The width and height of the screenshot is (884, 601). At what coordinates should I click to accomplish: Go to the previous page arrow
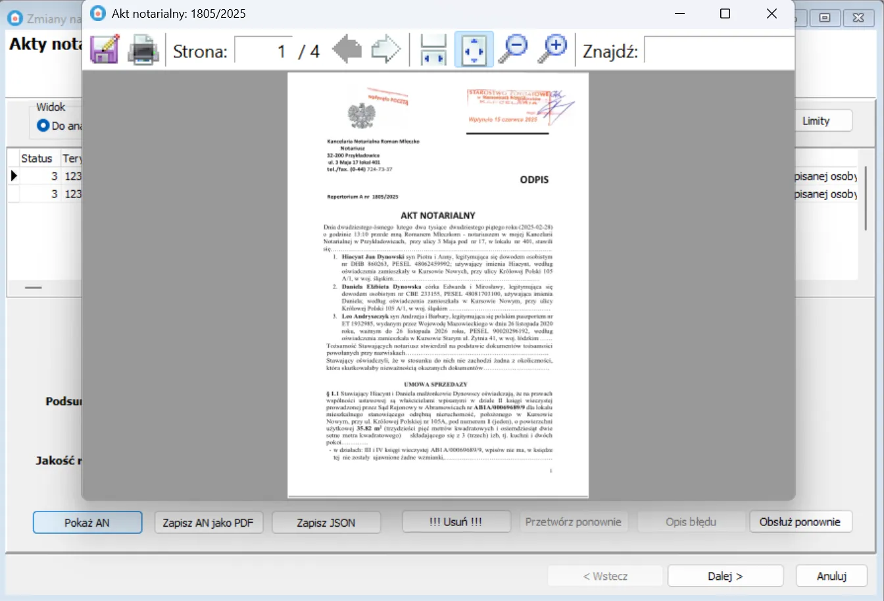(347, 49)
